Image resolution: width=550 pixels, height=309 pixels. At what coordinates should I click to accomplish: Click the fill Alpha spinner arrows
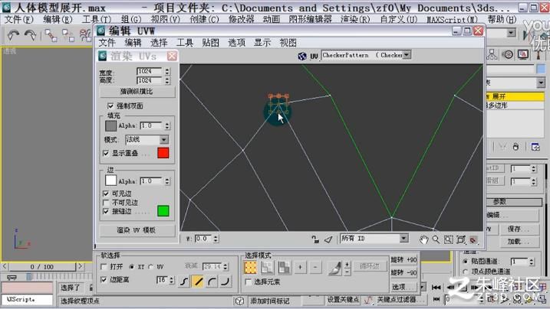167,125
